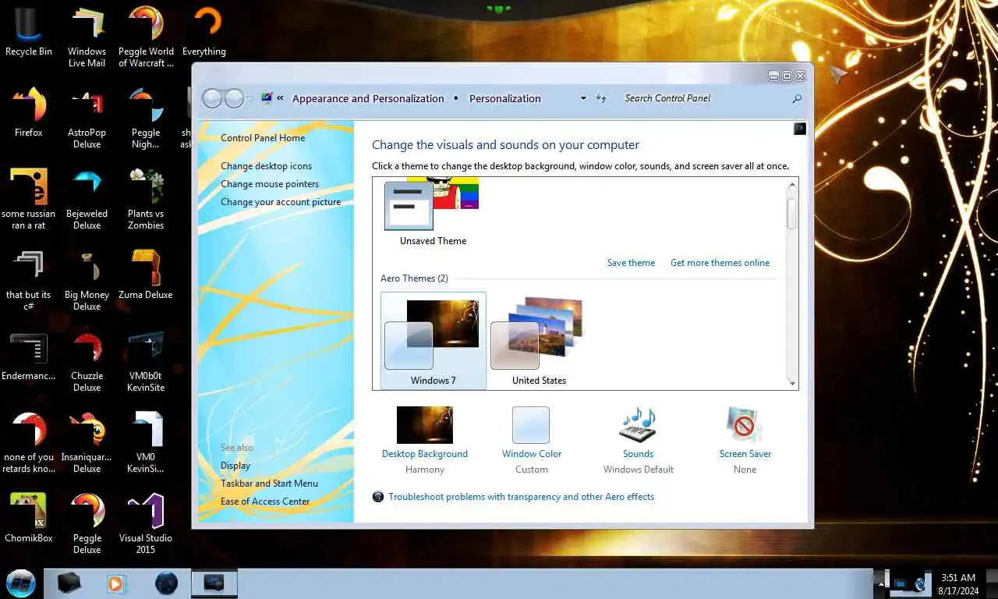Select the Unsaved Theme thumbnail
This screenshot has width=998, height=599.
[433, 213]
